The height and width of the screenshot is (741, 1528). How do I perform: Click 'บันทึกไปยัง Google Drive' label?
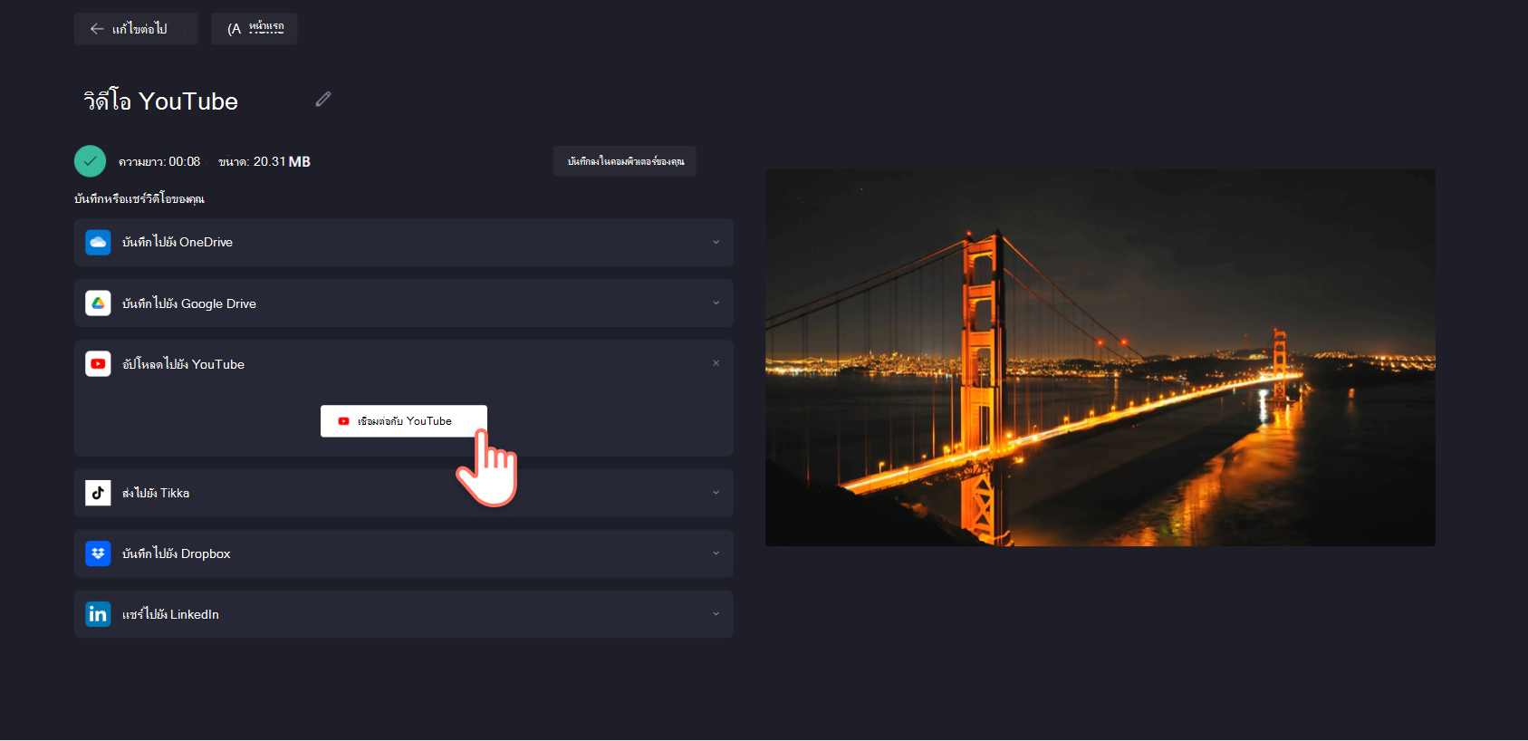click(189, 303)
